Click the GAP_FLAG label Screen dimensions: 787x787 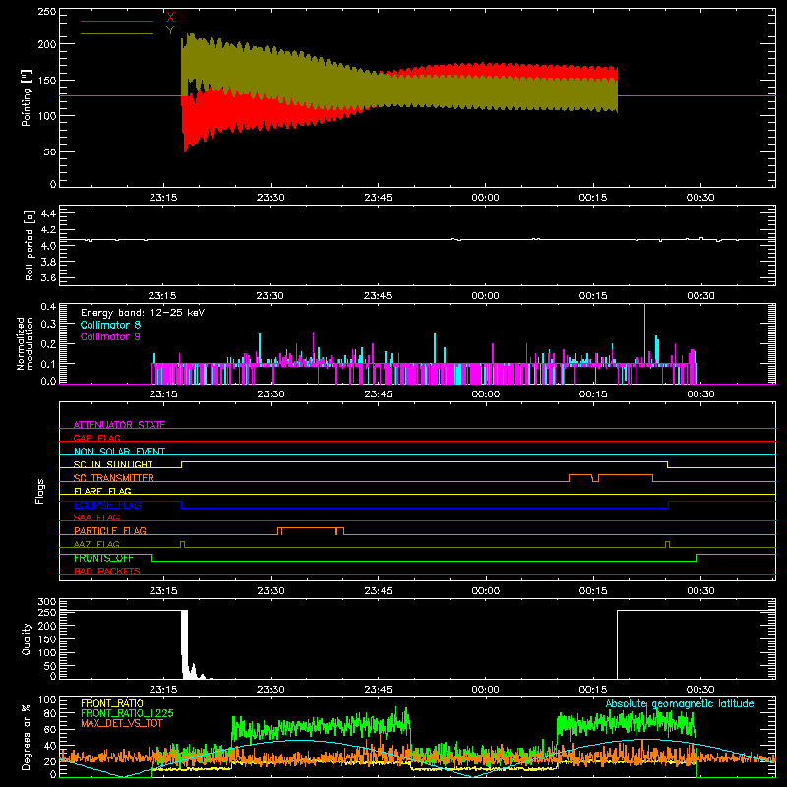click(x=96, y=438)
